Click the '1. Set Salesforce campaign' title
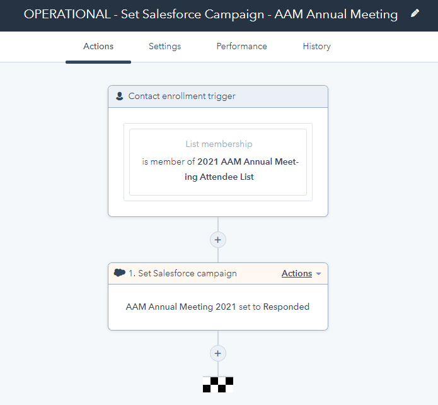This screenshot has height=405, width=438. pyautogui.click(x=183, y=273)
